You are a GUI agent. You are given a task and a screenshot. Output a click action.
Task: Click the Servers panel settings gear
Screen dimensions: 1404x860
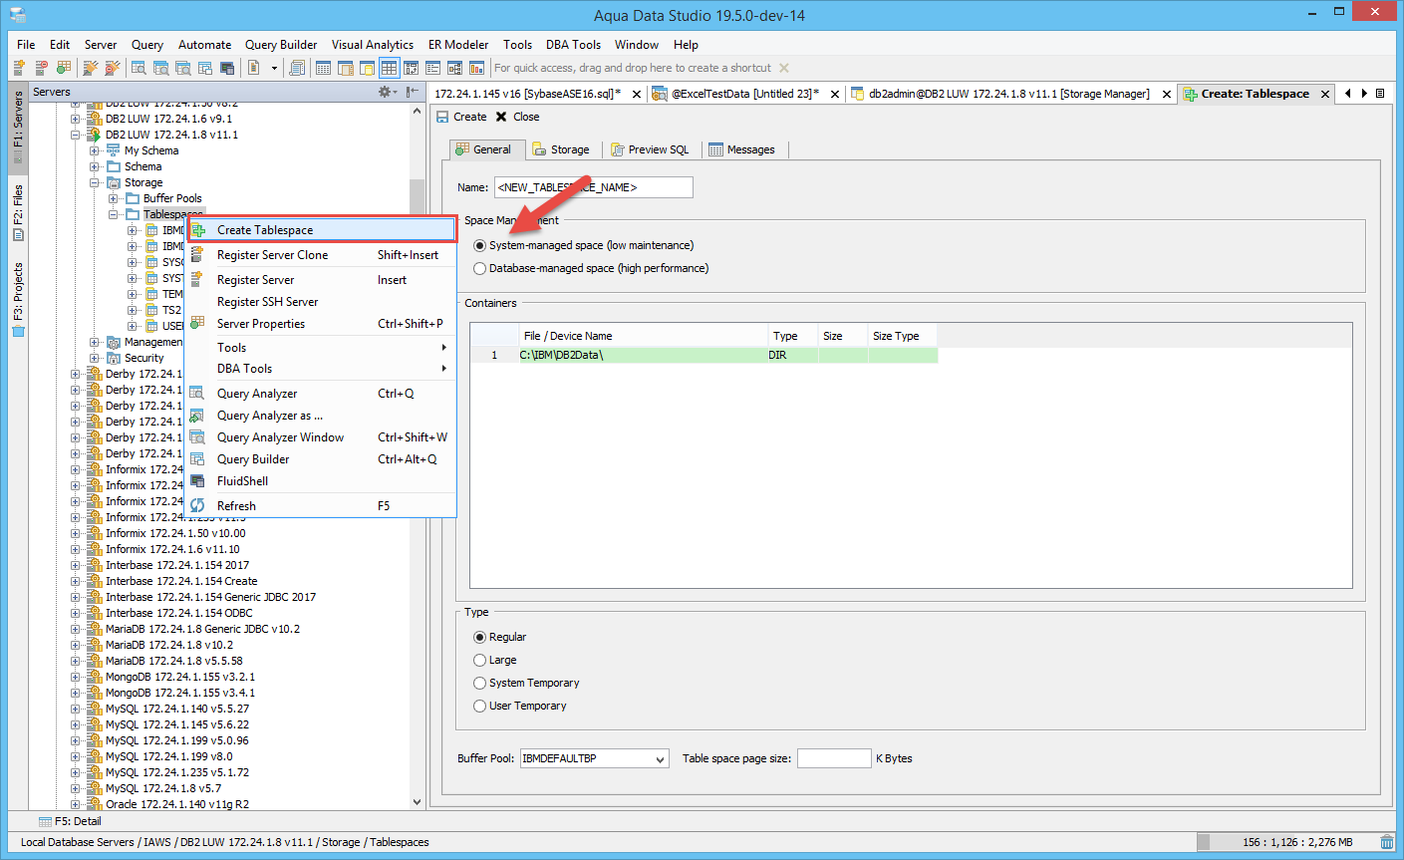pos(386,92)
